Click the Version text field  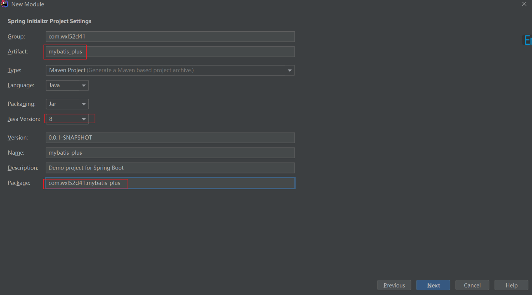pyautogui.click(x=170, y=138)
